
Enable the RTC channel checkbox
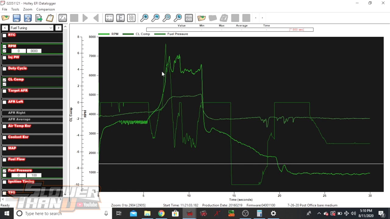pyautogui.click(x=4, y=35)
